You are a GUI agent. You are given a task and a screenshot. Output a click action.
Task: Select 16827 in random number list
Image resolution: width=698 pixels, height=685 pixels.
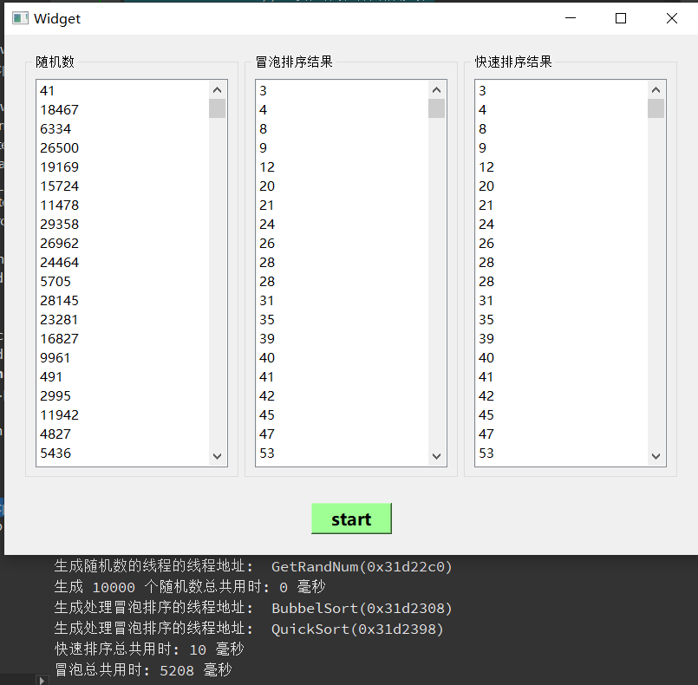click(x=122, y=339)
